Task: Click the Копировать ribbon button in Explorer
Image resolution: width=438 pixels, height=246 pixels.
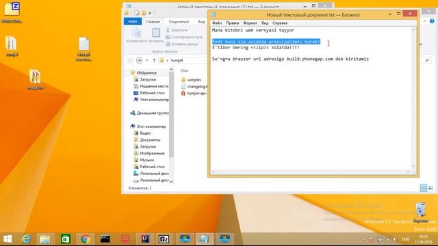Action: tap(136, 35)
